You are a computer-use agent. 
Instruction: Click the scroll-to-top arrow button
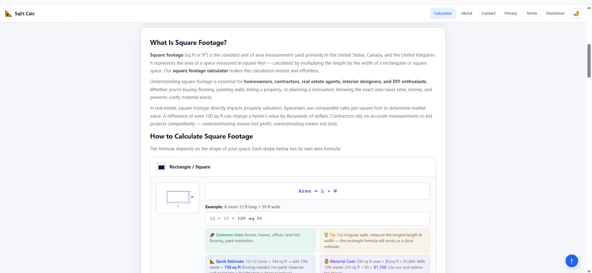[x=572, y=261]
